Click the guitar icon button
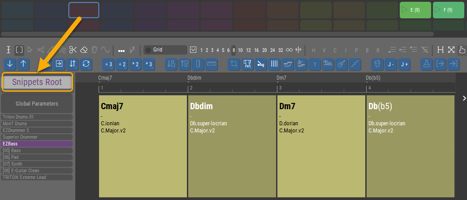Image resolution: width=467 pixels, height=200 pixels. [341, 64]
